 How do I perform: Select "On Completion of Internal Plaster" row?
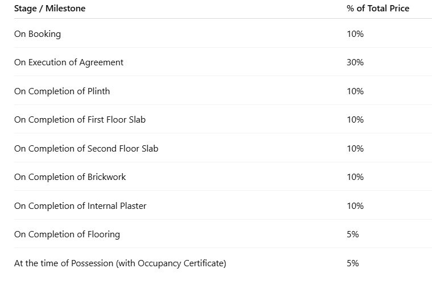pos(80,206)
